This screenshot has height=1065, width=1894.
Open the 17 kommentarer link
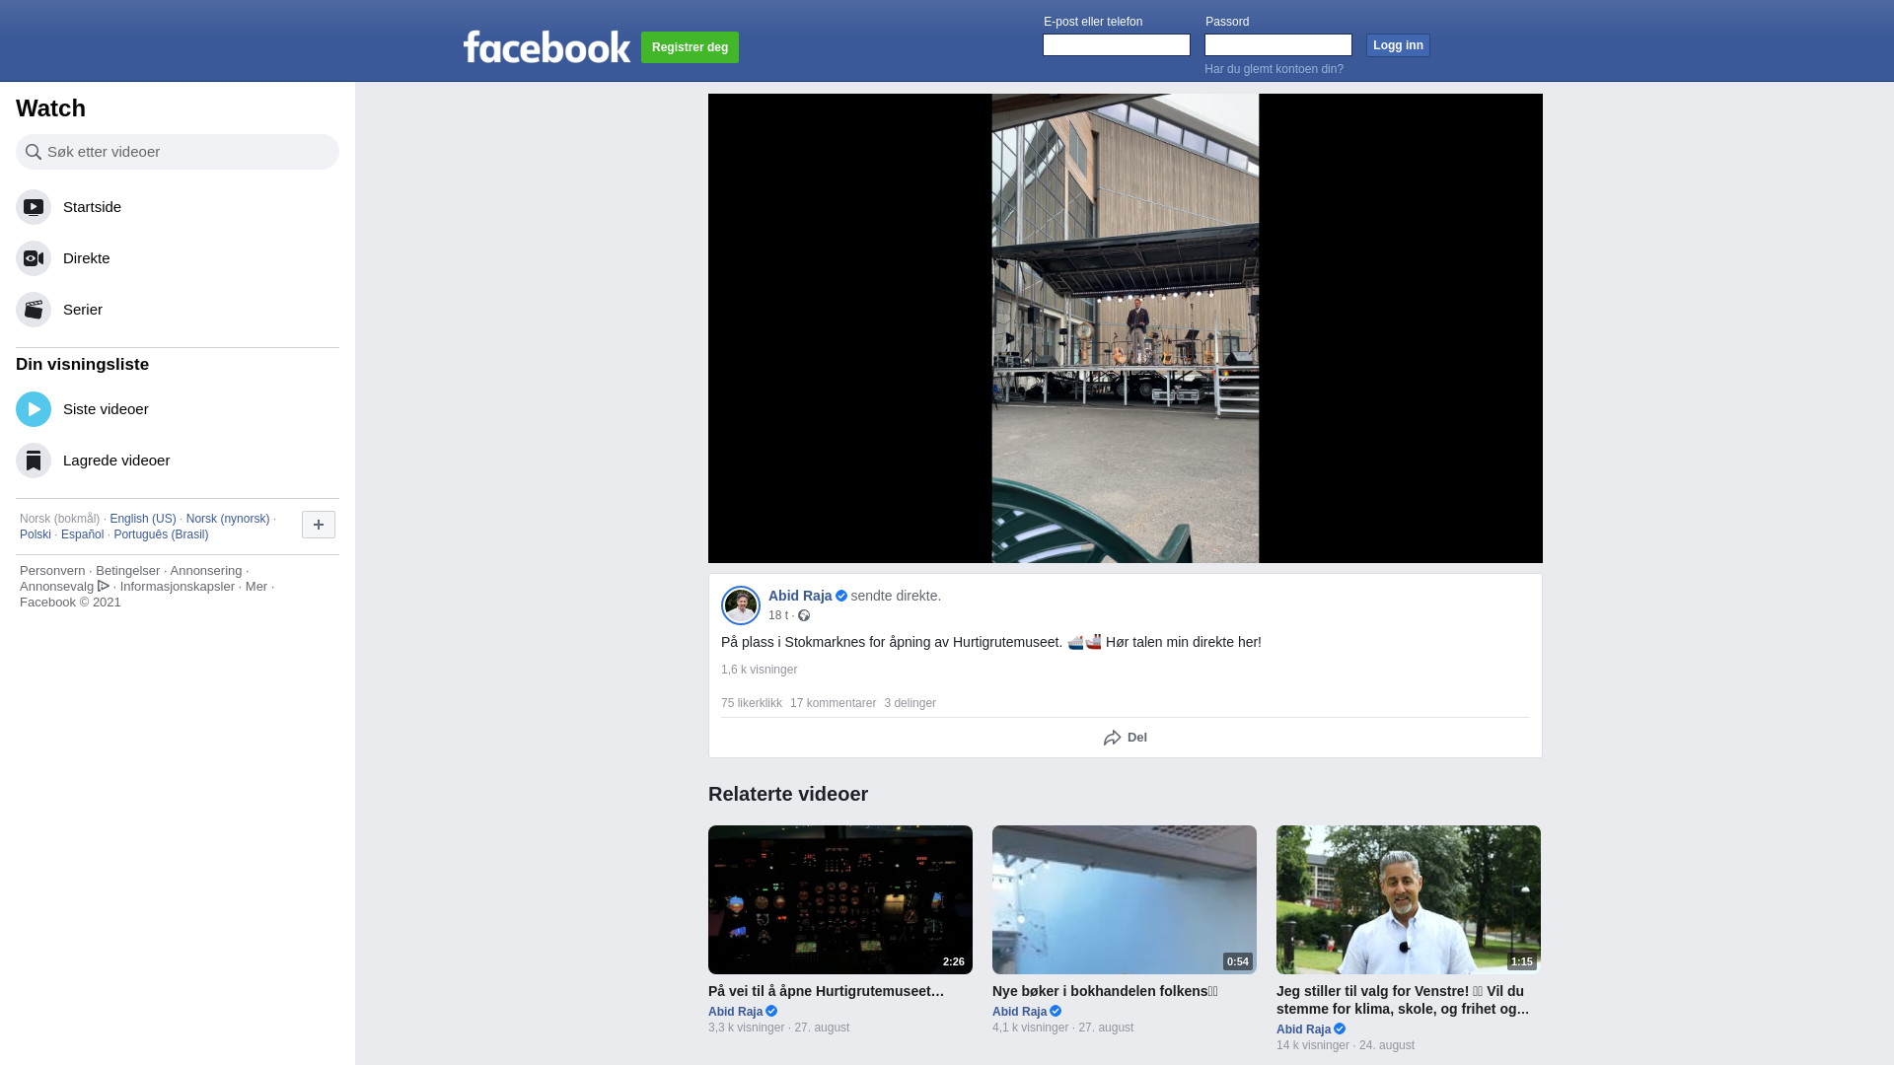coord(833,703)
